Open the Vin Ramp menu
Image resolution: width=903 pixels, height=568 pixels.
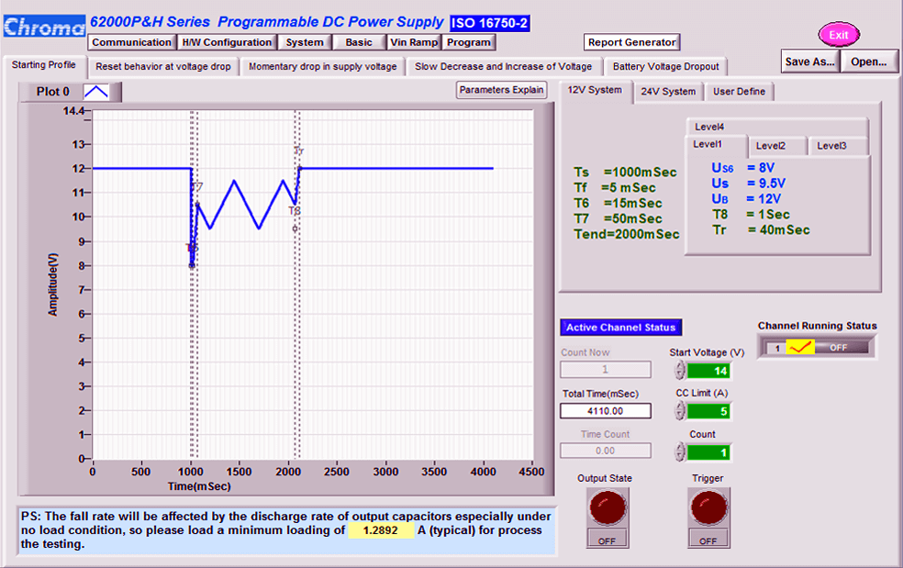(414, 42)
